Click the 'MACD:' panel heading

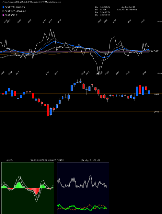(9, 160)
